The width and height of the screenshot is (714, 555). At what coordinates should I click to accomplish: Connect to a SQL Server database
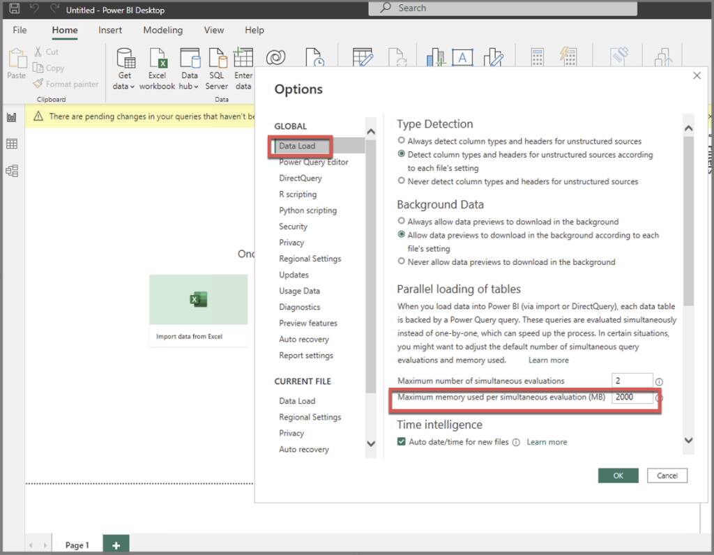(x=217, y=66)
